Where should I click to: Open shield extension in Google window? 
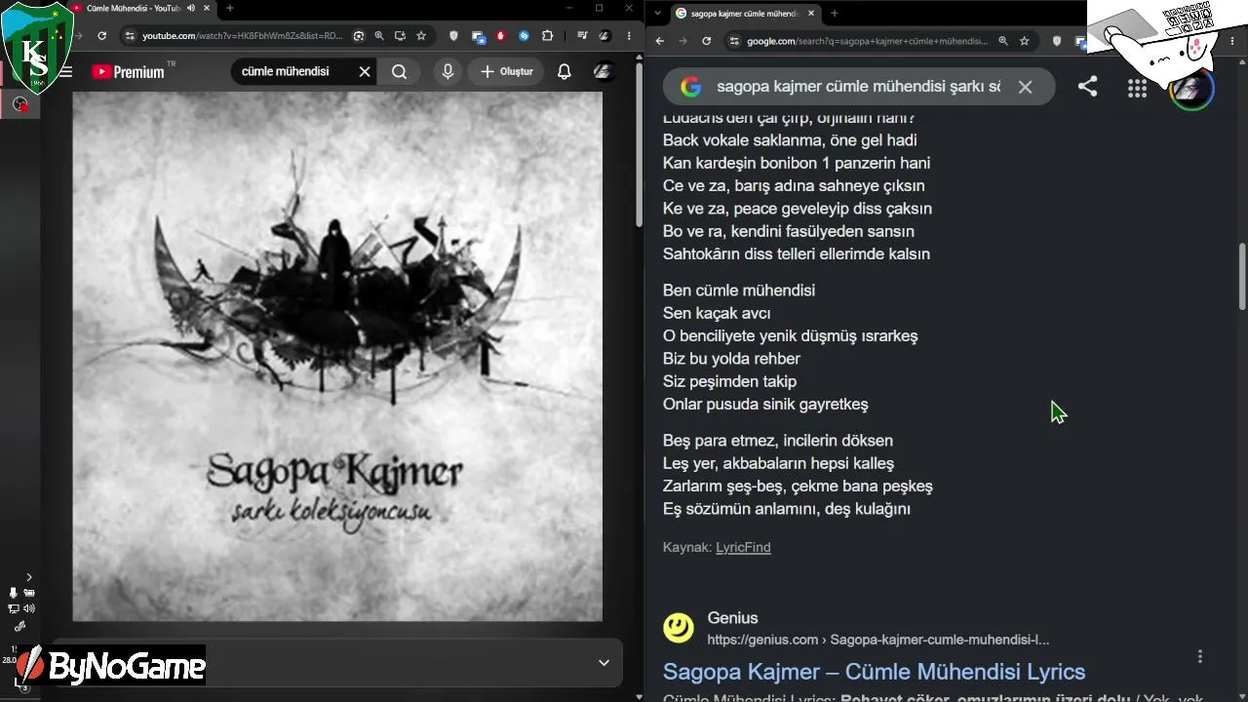coord(1057,41)
